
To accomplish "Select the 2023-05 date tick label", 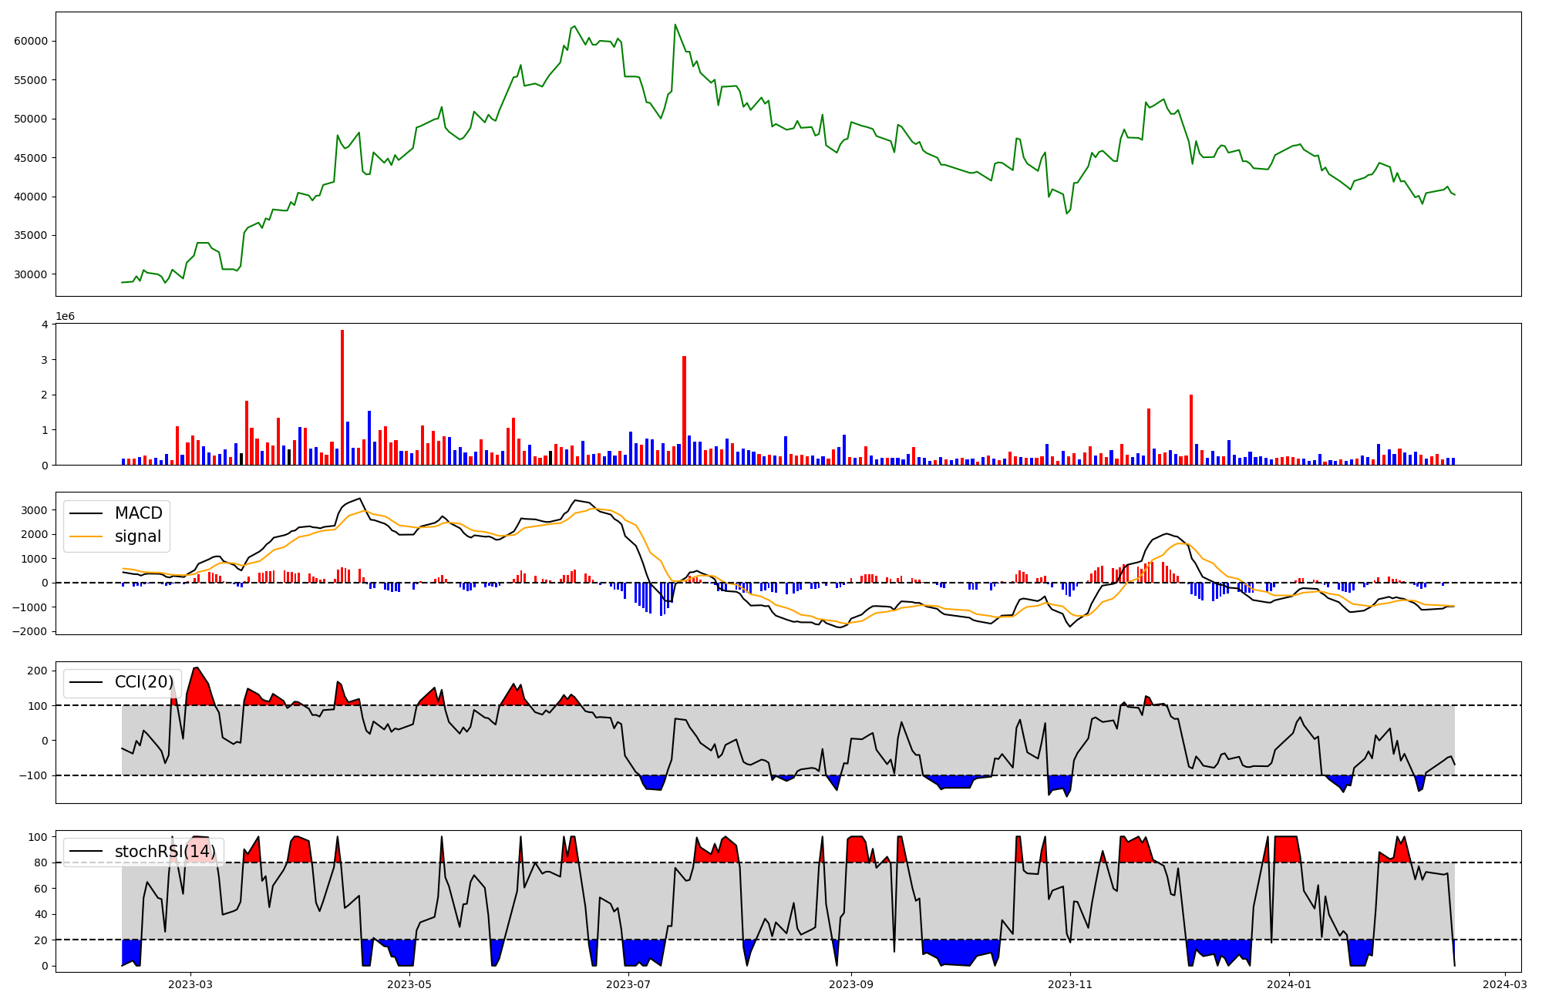I will point(409,984).
